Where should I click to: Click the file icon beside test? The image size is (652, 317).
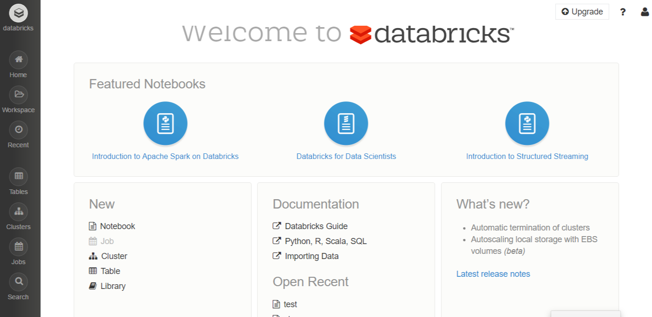click(x=276, y=304)
